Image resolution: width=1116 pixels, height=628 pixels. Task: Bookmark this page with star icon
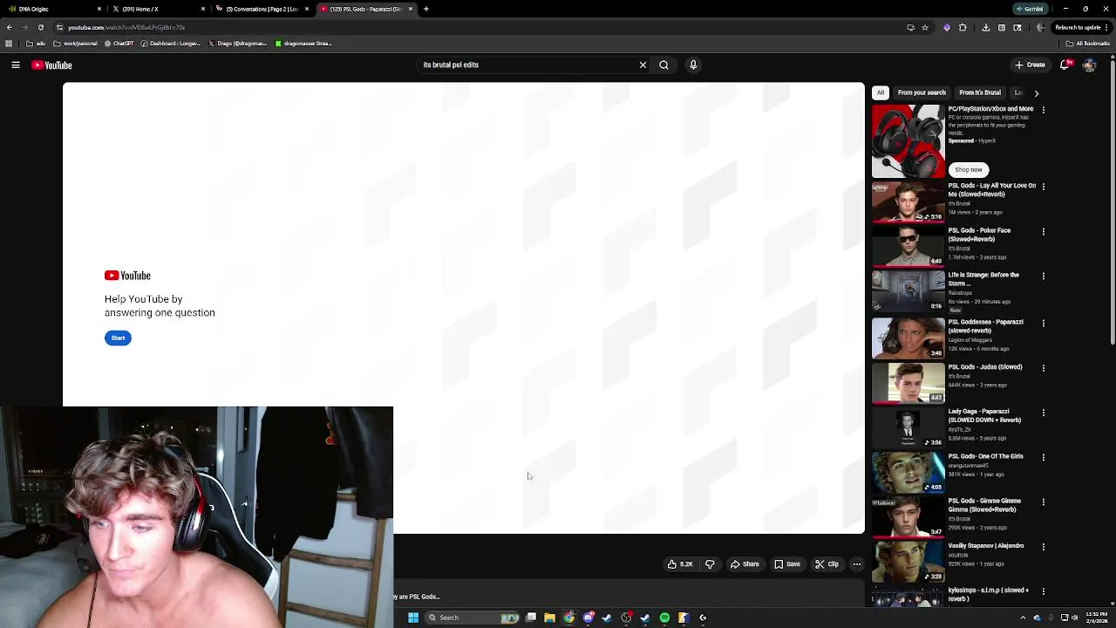click(x=925, y=27)
